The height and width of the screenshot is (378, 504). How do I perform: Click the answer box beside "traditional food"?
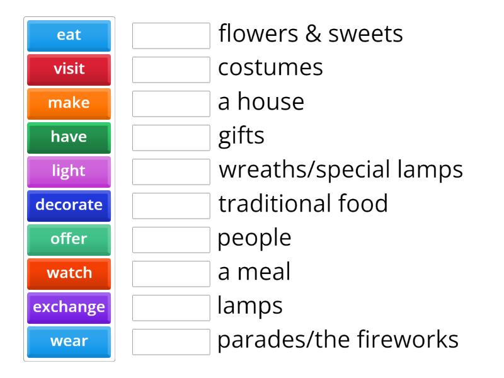171,205
